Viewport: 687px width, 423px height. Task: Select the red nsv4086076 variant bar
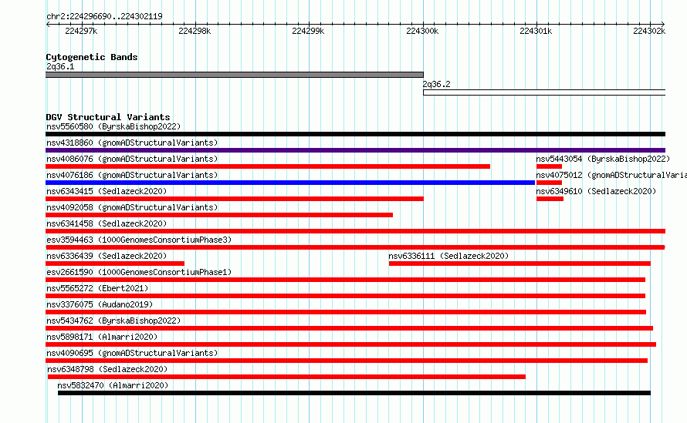(x=268, y=166)
